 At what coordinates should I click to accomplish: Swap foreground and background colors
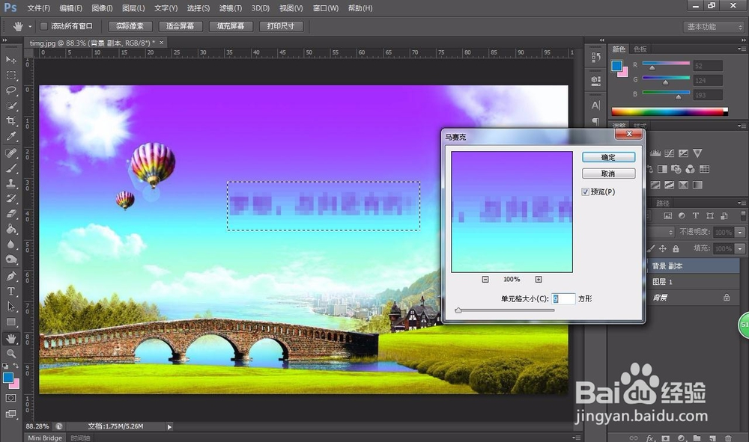16,366
